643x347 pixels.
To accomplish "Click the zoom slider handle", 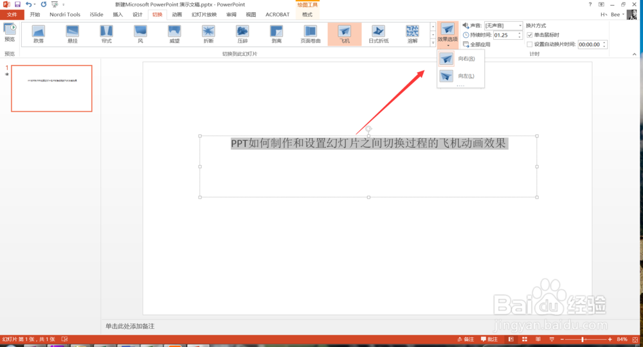I will pyautogui.click(x=583, y=339).
